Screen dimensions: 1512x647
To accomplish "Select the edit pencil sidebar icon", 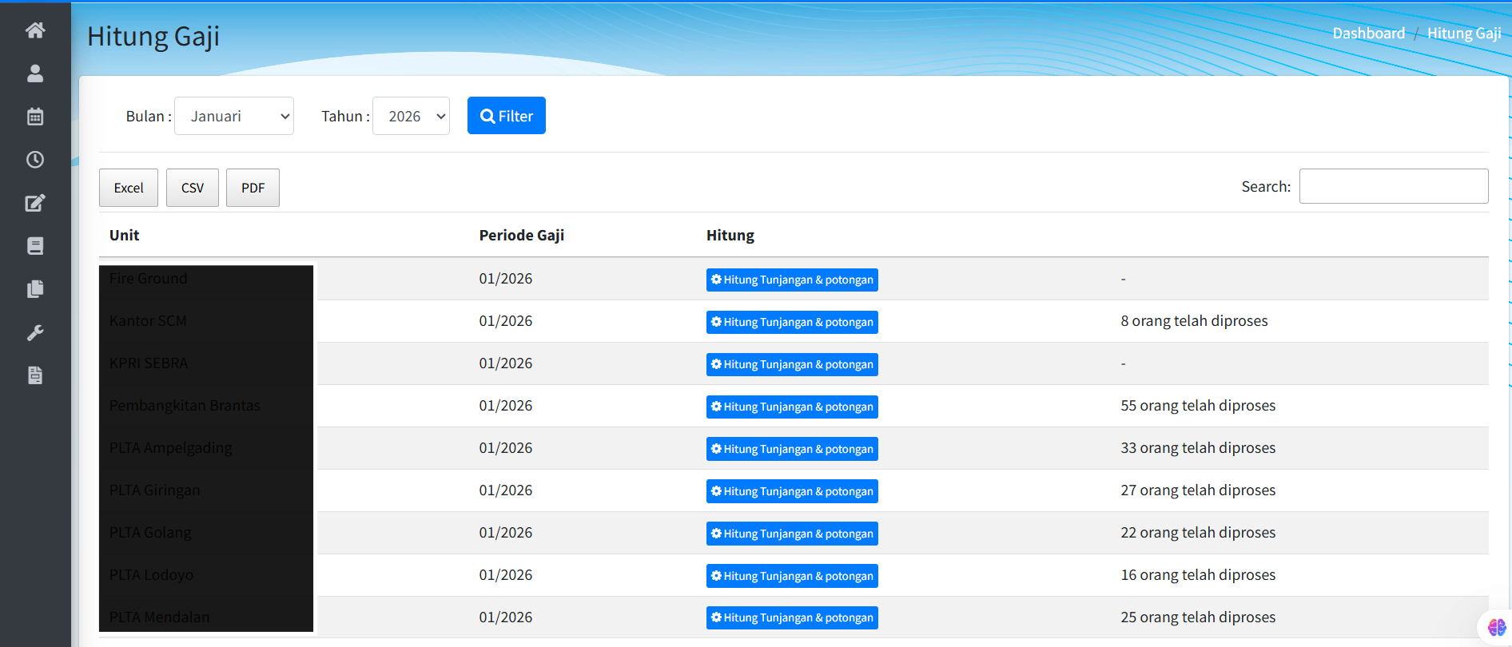I will 35,203.
